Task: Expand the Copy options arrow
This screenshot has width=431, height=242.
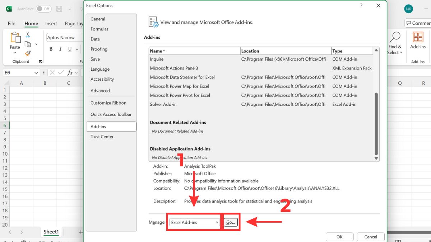Action: point(36,44)
